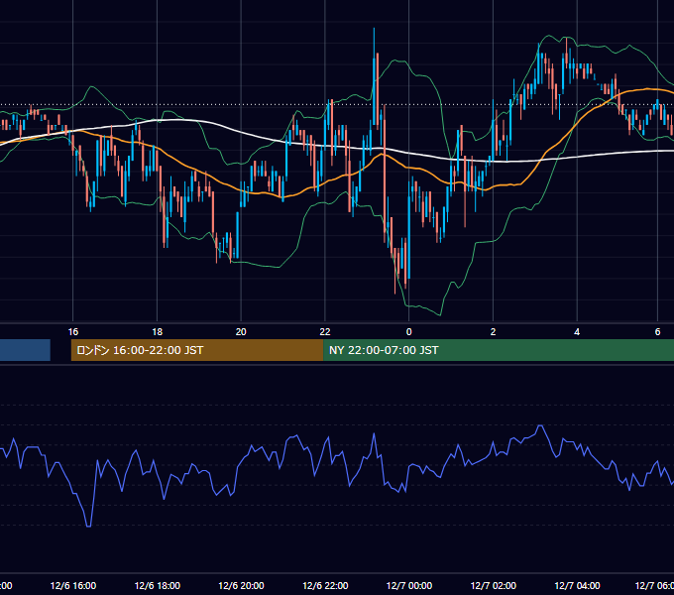Click the 4 hour label on upper axis
Image resolution: width=674 pixels, height=595 pixels.
(x=577, y=332)
